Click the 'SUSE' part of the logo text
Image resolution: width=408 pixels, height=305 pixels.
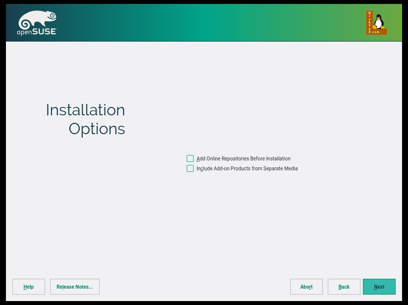tap(45, 32)
